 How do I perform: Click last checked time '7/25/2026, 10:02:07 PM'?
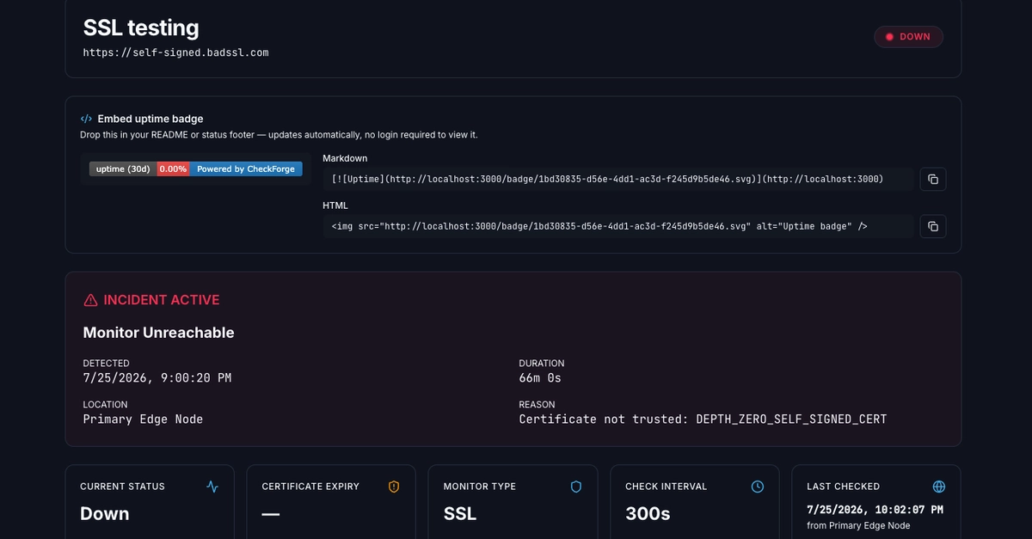point(875,510)
